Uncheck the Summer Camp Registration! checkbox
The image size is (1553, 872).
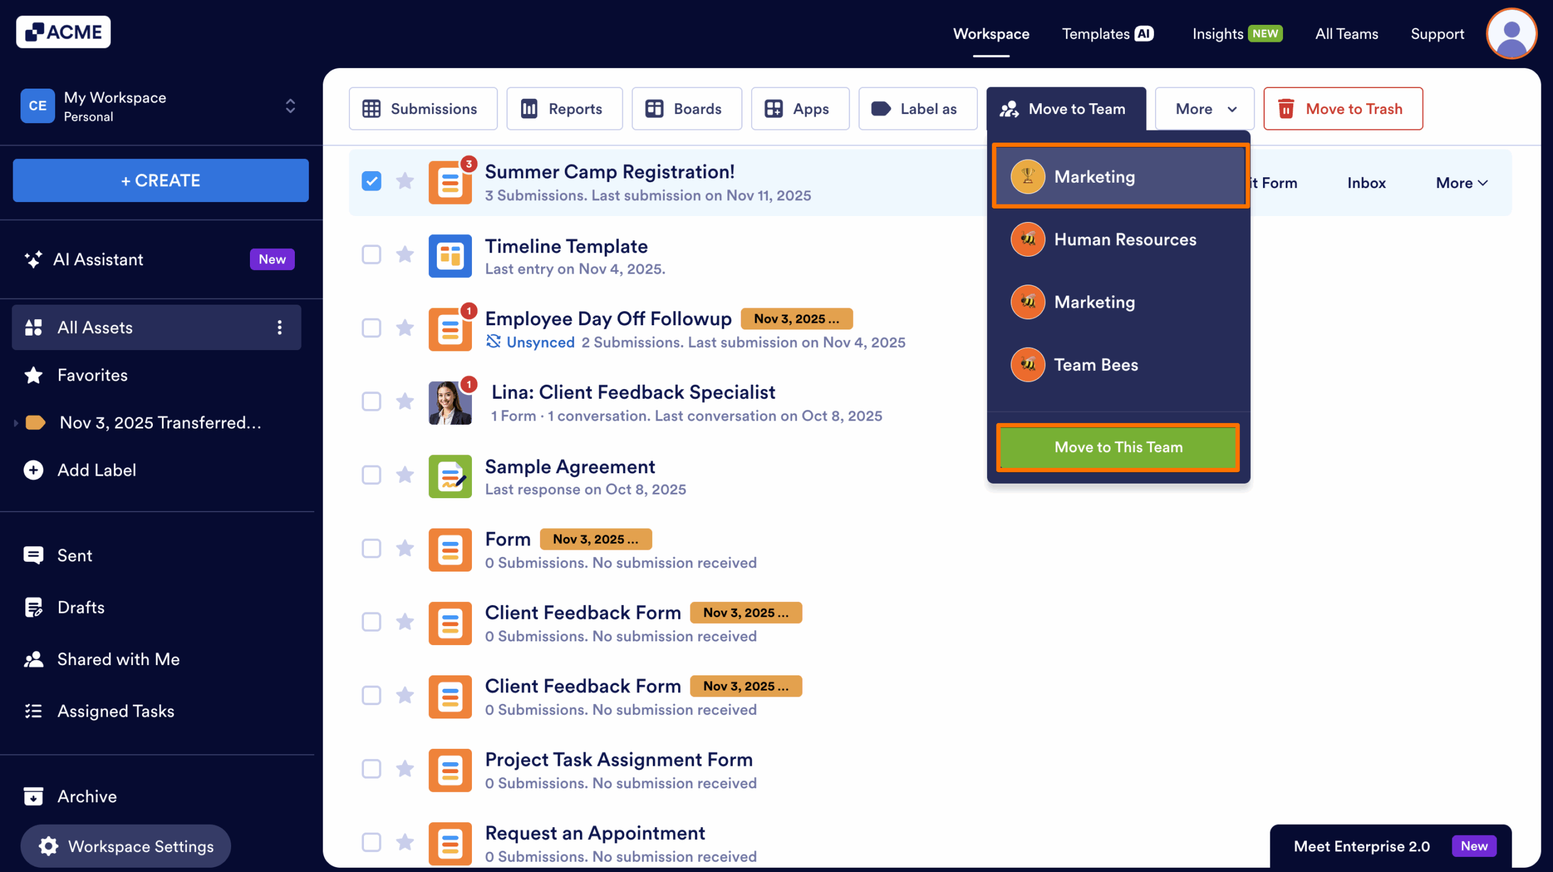(x=371, y=180)
